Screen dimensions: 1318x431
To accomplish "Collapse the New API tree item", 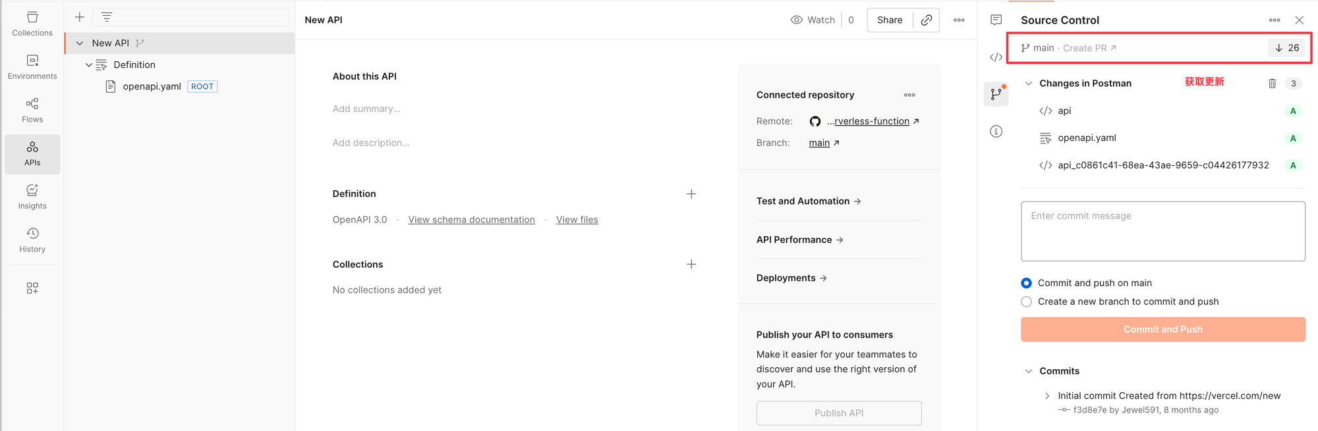I will (80, 43).
